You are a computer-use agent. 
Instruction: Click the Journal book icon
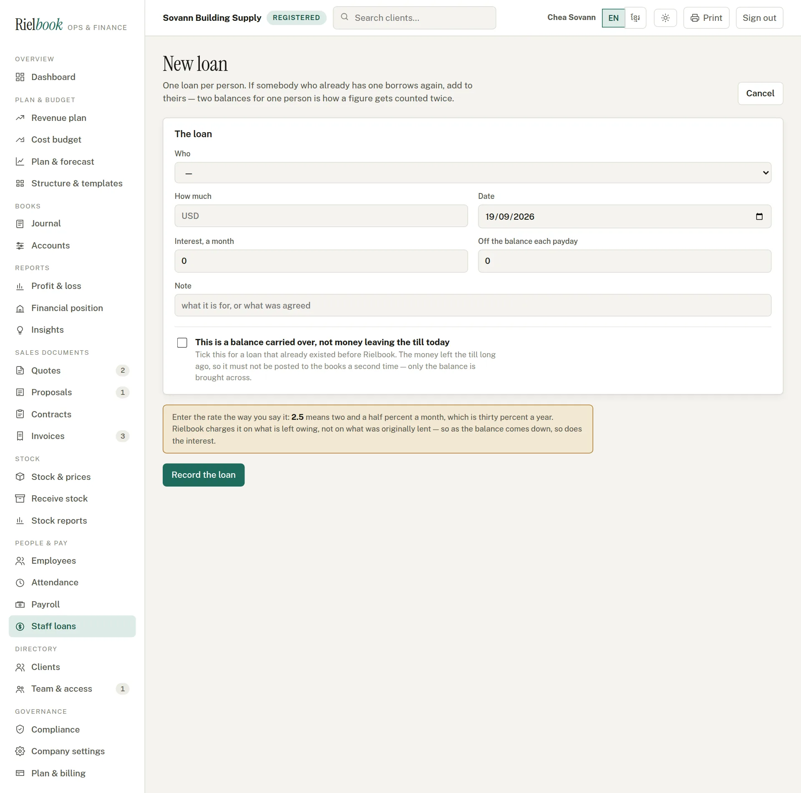pos(20,224)
